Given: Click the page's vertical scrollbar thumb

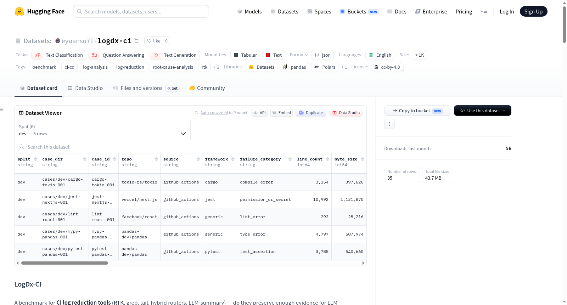Looking at the screenshot, I should tap(564, 24).
